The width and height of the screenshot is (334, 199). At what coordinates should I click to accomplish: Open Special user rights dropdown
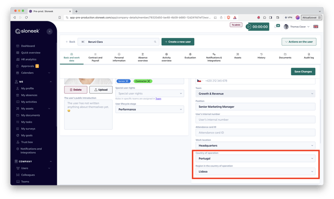[150, 93]
